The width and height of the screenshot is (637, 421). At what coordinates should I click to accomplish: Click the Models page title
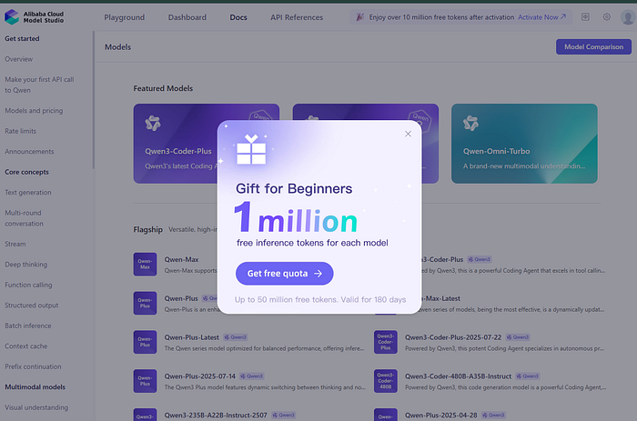click(117, 47)
